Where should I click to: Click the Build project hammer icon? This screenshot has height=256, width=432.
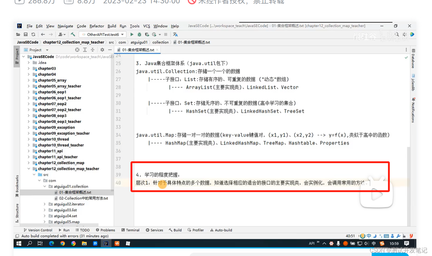(x=73, y=34)
